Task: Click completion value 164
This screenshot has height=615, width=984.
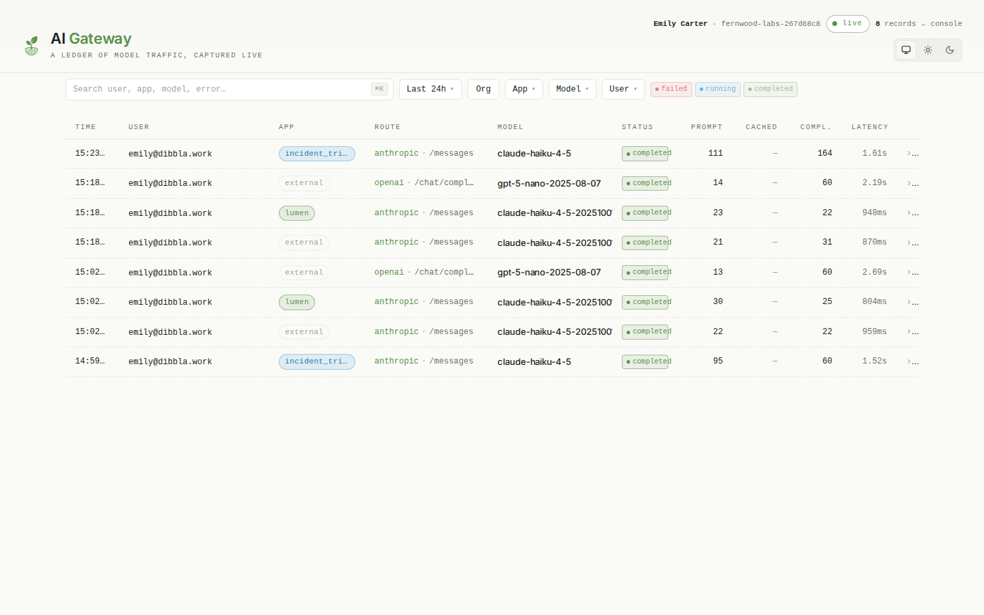Action: click(x=825, y=154)
